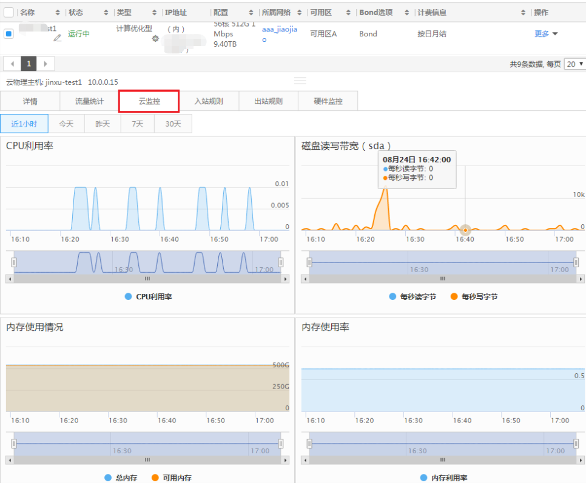
Task: Toggle the select-all checkbox in table header
Action: 9,13
